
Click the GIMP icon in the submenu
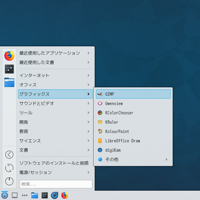[x=100, y=94]
